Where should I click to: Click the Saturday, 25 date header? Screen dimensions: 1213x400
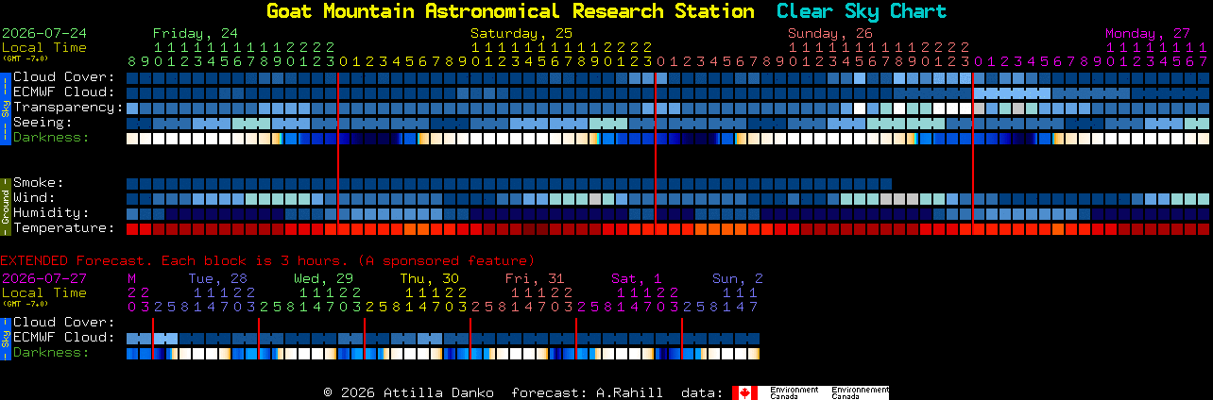coord(521,33)
